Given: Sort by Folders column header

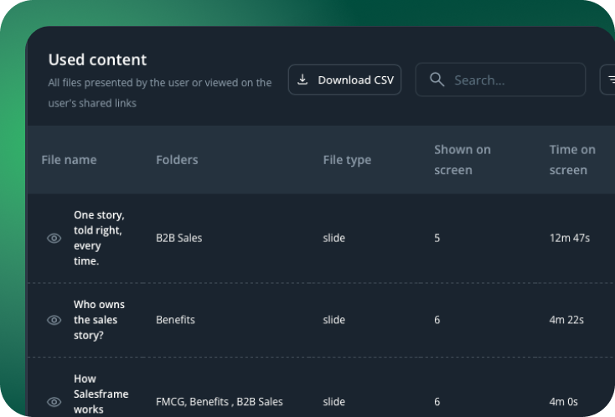Looking at the screenshot, I should tap(177, 160).
